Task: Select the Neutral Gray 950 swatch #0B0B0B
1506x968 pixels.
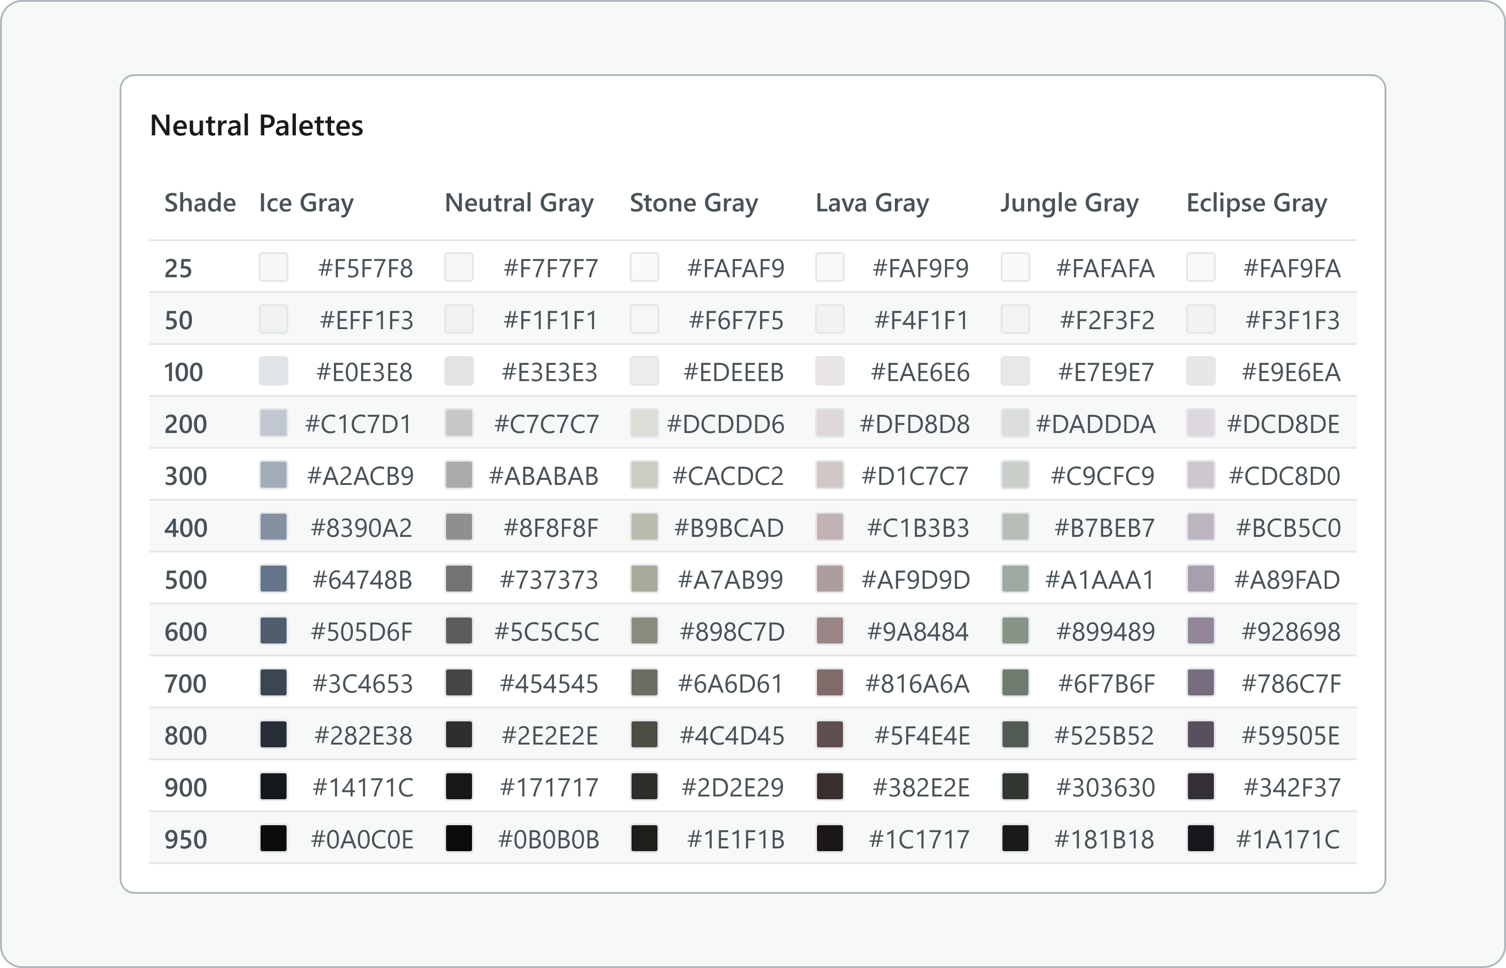Action: (x=459, y=839)
